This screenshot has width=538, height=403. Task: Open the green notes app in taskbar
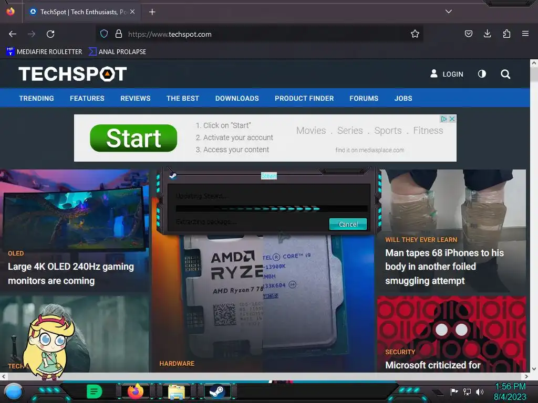tap(94, 391)
